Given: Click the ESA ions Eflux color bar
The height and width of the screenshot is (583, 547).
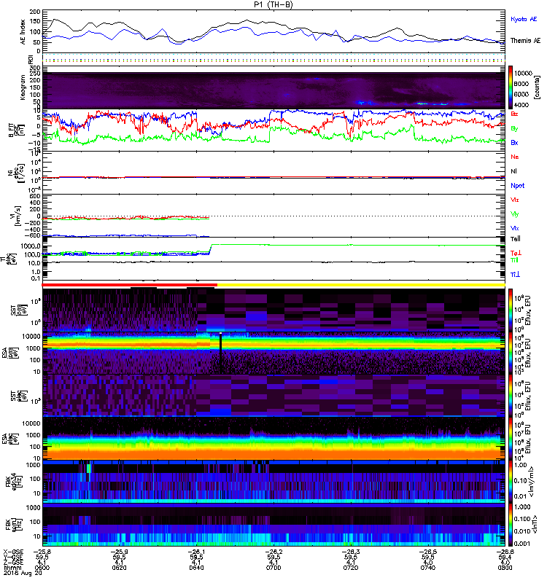Looking at the screenshot, I should (511, 353).
